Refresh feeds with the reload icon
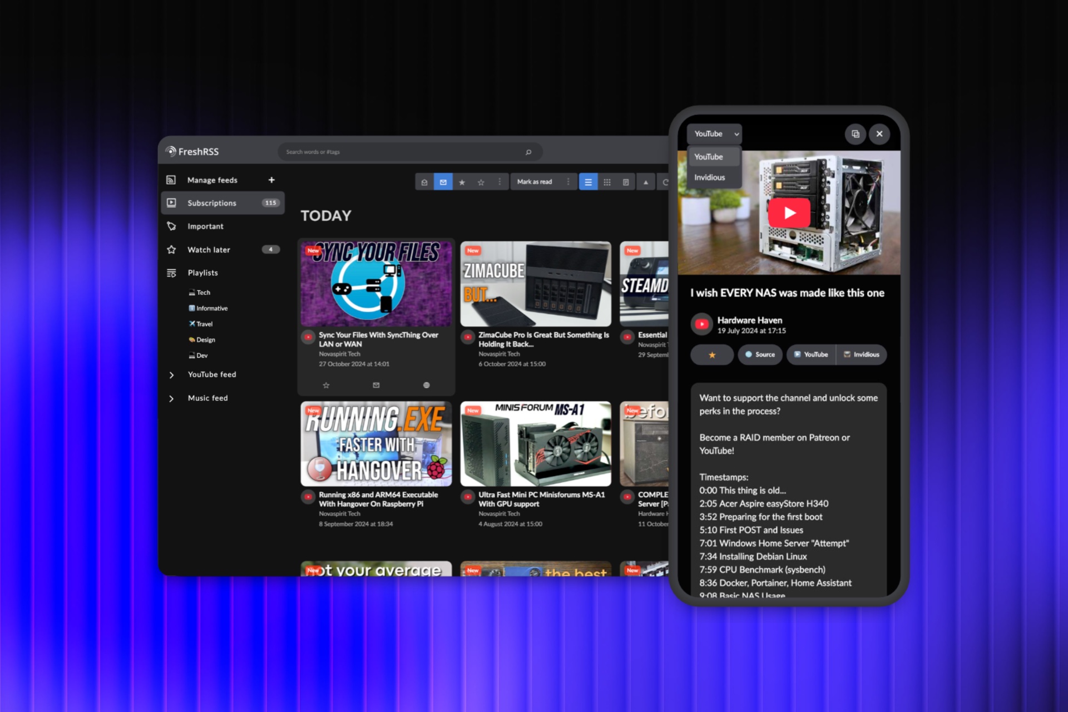The image size is (1068, 712). pyautogui.click(x=666, y=182)
